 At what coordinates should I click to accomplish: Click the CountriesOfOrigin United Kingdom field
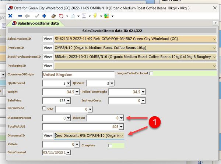point(78,74)
